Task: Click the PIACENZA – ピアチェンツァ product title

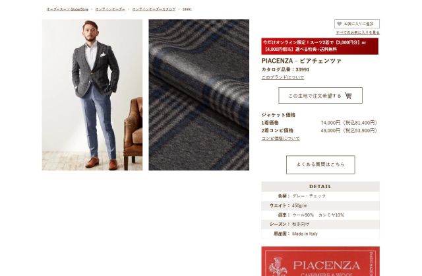Action: 301,61
